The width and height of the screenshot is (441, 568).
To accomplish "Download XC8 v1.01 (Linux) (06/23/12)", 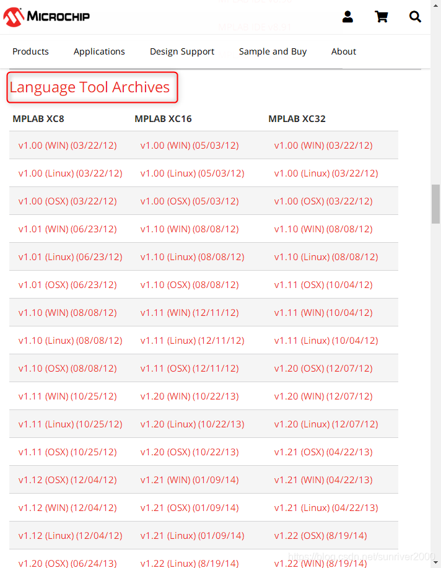I will coord(70,257).
